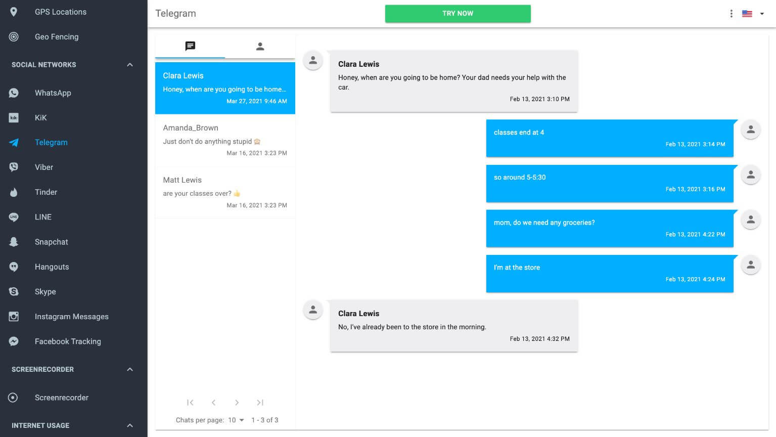
Task: Select the Amanda_Brown chat
Action: [225, 140]
